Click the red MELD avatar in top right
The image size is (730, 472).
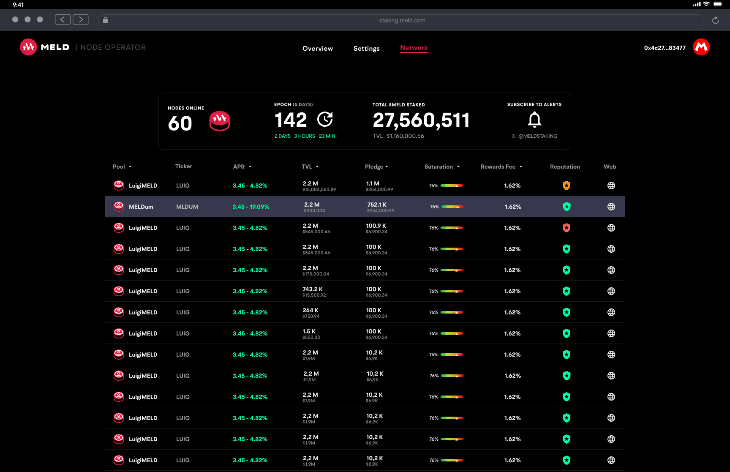(701, 47)
